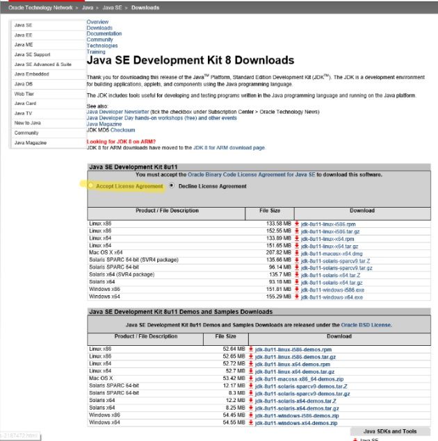The height and width of the screenshot is (441, 438).
Task: Click download icon for jdk-8u11-linux-x64.tar.gz
Action: tap(297, 246)
